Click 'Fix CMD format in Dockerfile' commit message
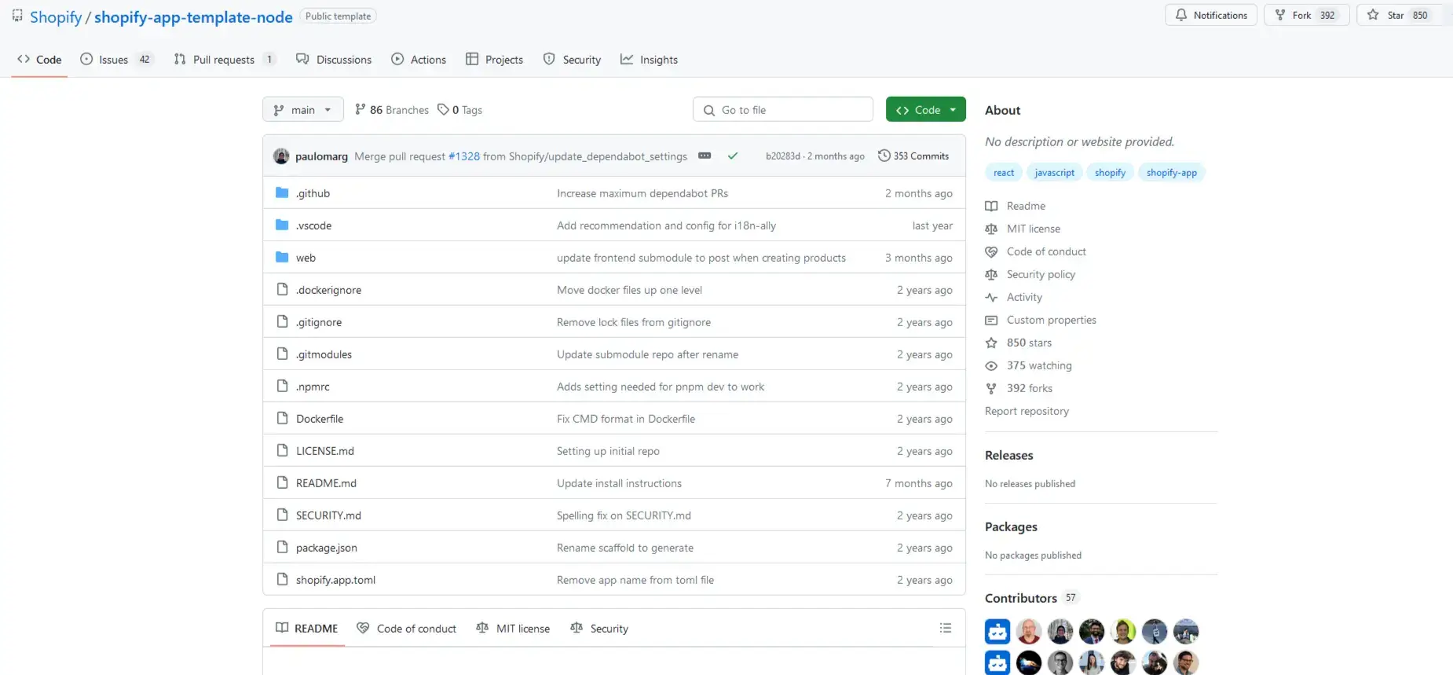 [626, 419]
